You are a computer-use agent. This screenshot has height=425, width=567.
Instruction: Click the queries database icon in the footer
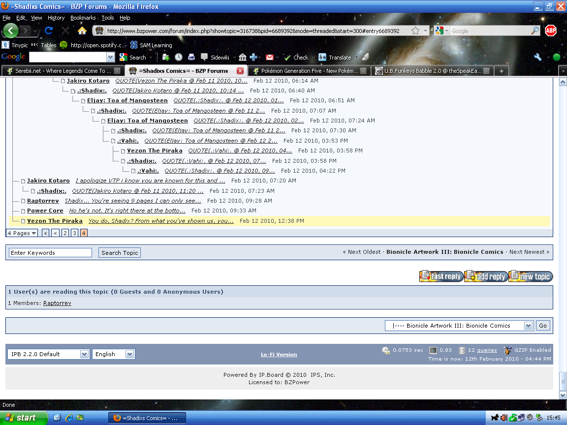461,350
